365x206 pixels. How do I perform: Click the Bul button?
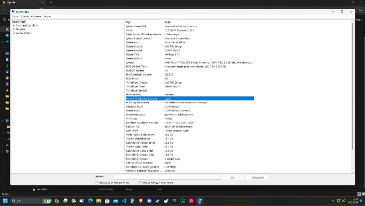pyautogui.click(x=232, y=178)
